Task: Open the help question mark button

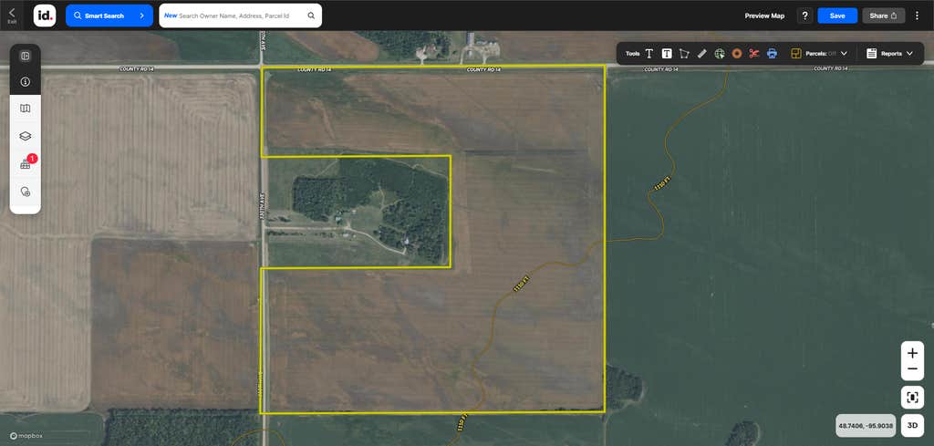Action: pos(804,16)
